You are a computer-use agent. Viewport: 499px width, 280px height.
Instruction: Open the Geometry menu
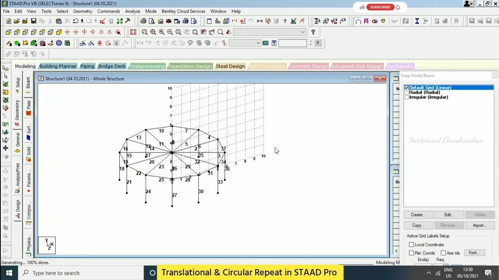click(x=83, y=11)
